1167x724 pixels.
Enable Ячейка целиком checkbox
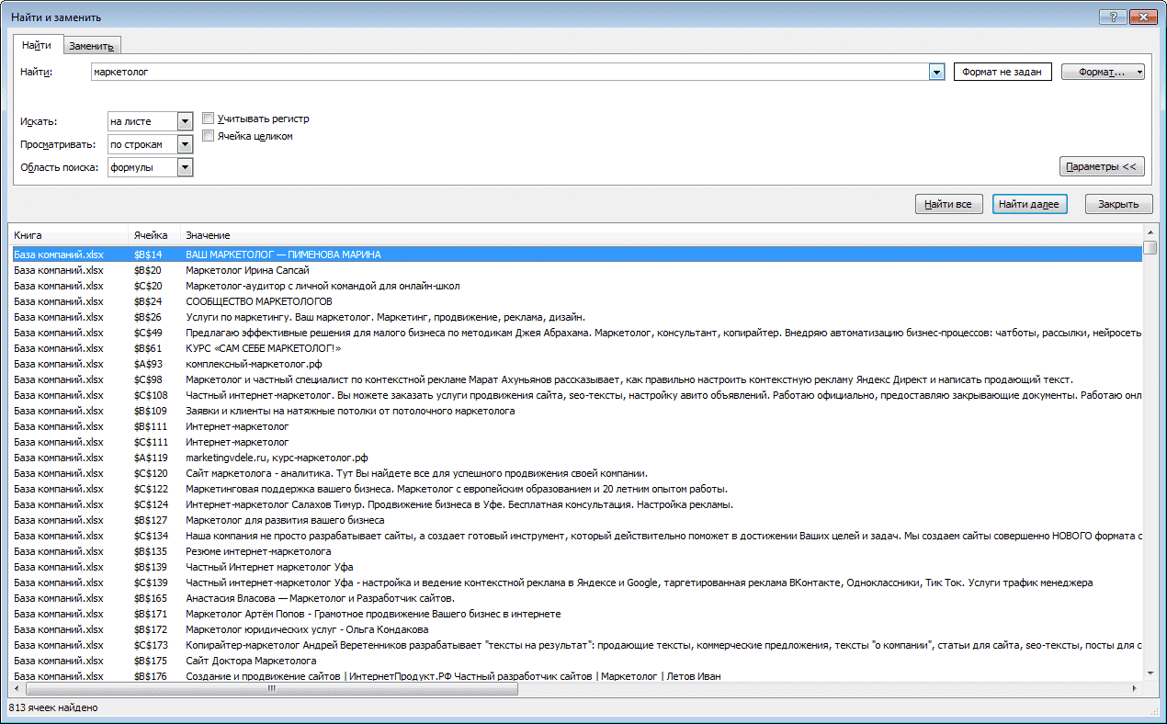coord(209,136)
